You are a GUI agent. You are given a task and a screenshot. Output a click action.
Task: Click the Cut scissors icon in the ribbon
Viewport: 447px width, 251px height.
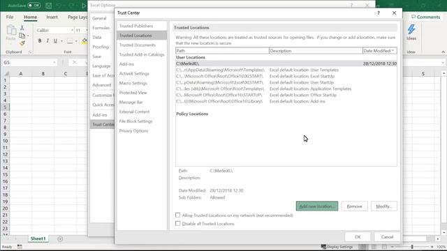point(22,28)
